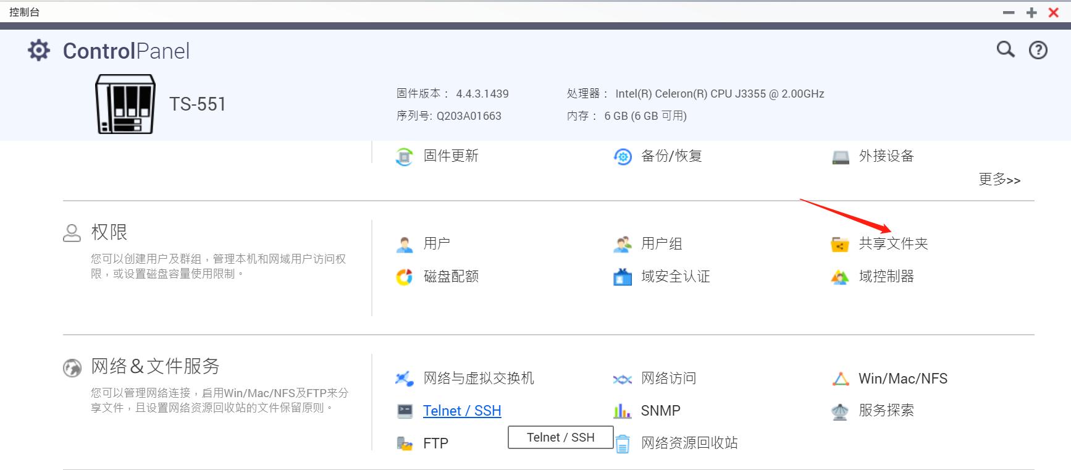Open Win/Mac/NFS file service settings
The width and height of the screenshot is (1071, 470).
pyautogui.click(x=903, y=379)
